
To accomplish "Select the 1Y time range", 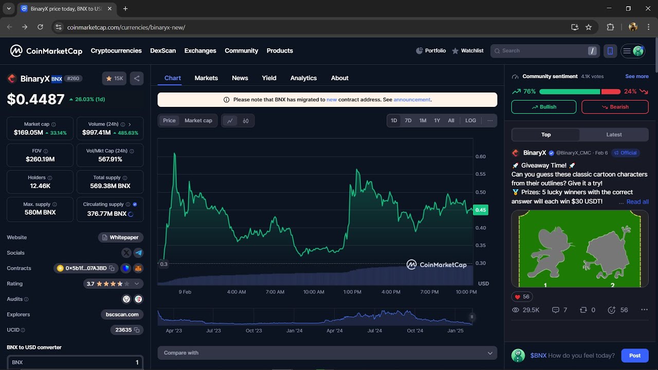I will pos(437,121).
